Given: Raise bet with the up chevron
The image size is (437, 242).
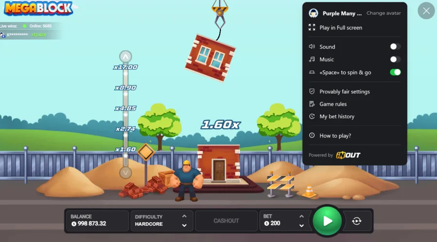Looking at the screenshot, I should [x=302, y=216].
